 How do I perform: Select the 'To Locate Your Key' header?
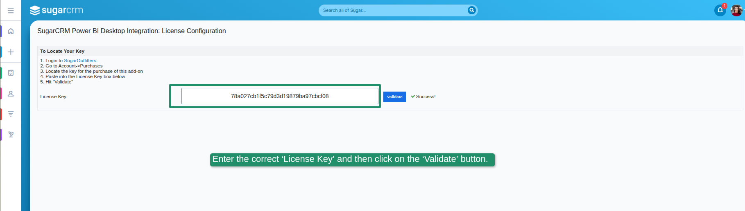[x=62, y=51]
